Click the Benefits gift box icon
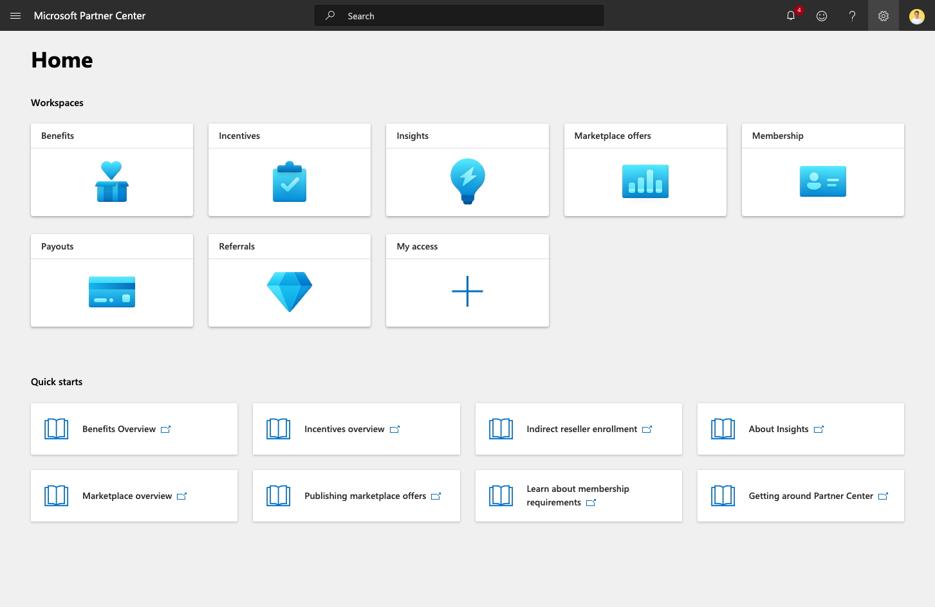This screenshot has height=607, width=935. click(112, 181)
